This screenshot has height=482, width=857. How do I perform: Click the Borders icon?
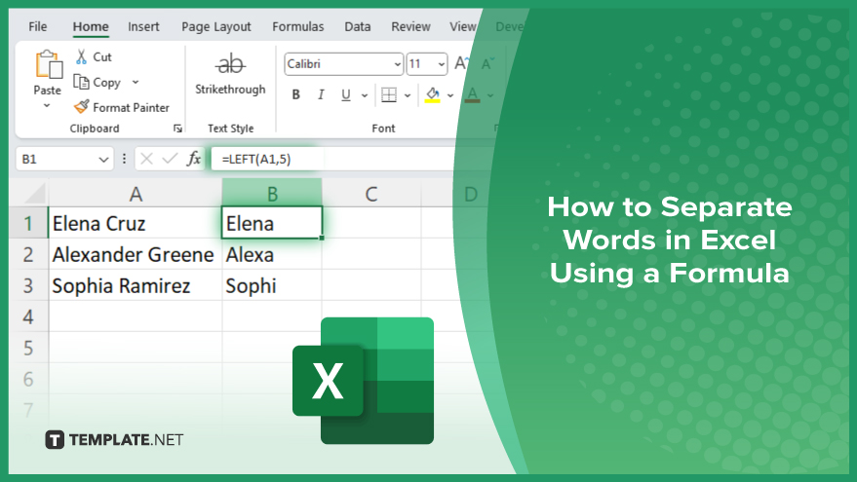(x=389, y=95)
